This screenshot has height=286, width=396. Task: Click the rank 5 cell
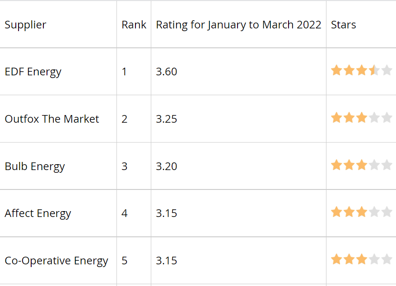[134, 261]
